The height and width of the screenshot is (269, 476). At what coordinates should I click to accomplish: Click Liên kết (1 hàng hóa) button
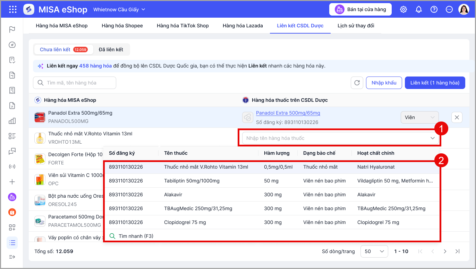click(x=435, y=83)
